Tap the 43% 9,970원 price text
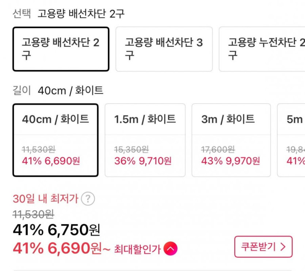 pyautogui.click(x=230, y=161)
